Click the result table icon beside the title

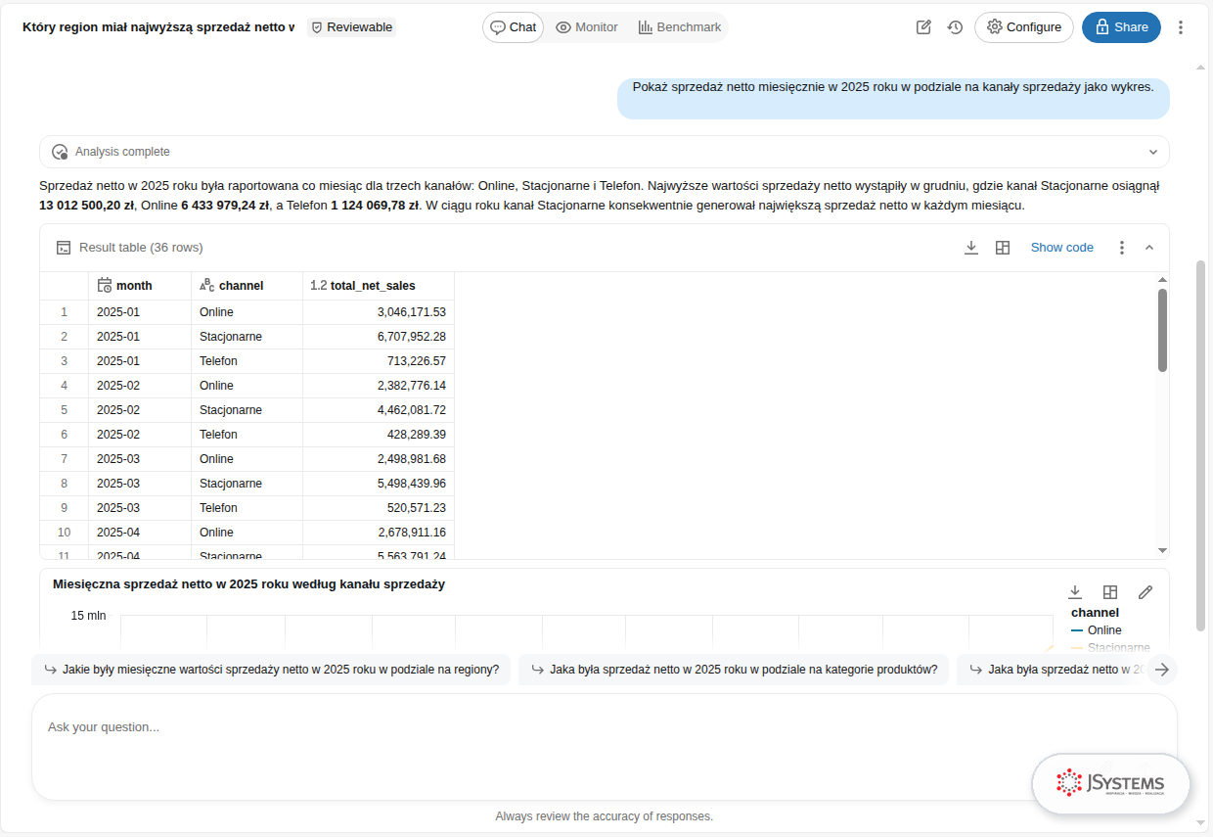[64, 248]
